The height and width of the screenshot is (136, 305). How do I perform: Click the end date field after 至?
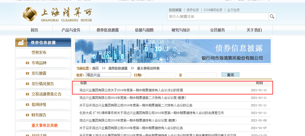pyautogui.click(x=201, y=75)
